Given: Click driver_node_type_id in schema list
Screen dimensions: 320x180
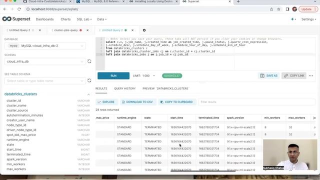Looking at the screenshot, I should [21, 130].
